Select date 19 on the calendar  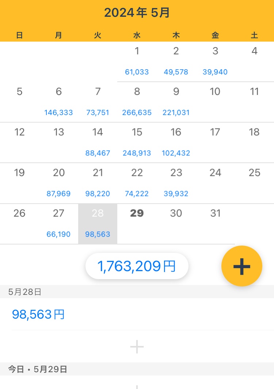pyautogui.click(x=20, y=183)
